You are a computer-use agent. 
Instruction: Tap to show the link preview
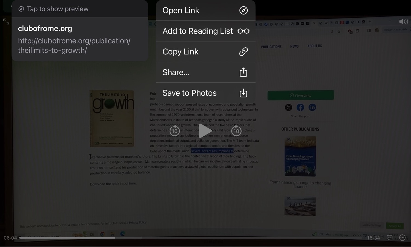[58, 9]
